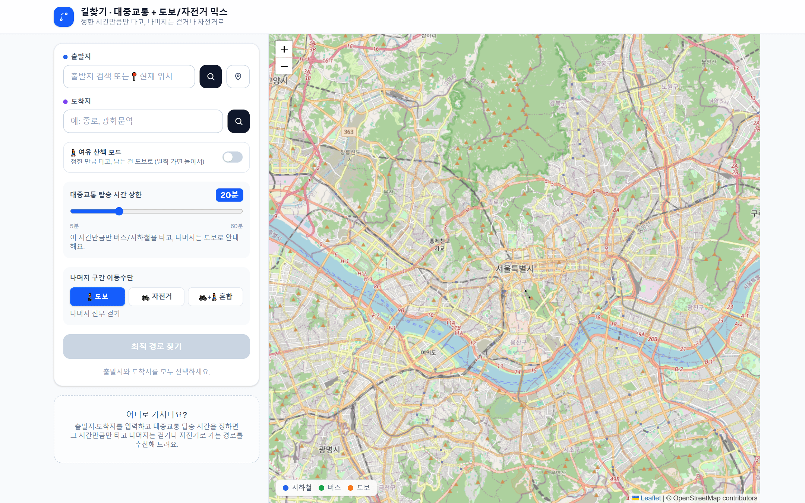Focus the 도착지 input field
Image resolution: width=805 pixels, height=503 pixels.
point(143,121)
